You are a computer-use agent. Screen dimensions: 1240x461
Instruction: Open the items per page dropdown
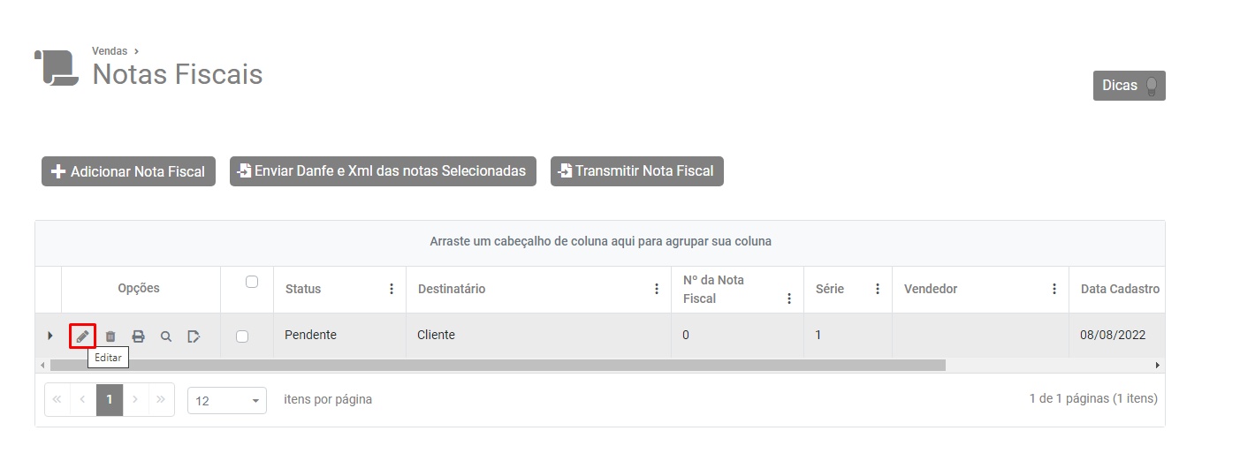coord(227,400)
